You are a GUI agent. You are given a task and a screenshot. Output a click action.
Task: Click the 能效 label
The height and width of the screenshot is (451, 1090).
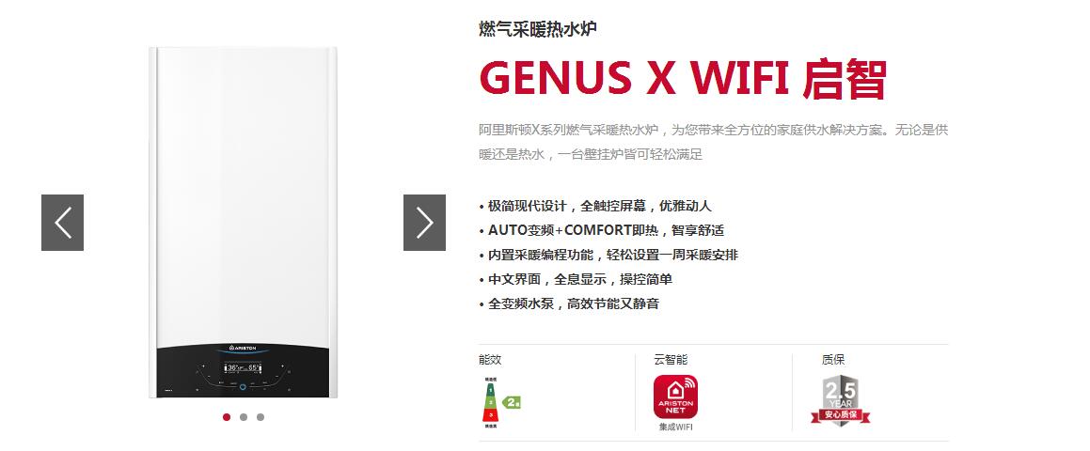[490, 360]
